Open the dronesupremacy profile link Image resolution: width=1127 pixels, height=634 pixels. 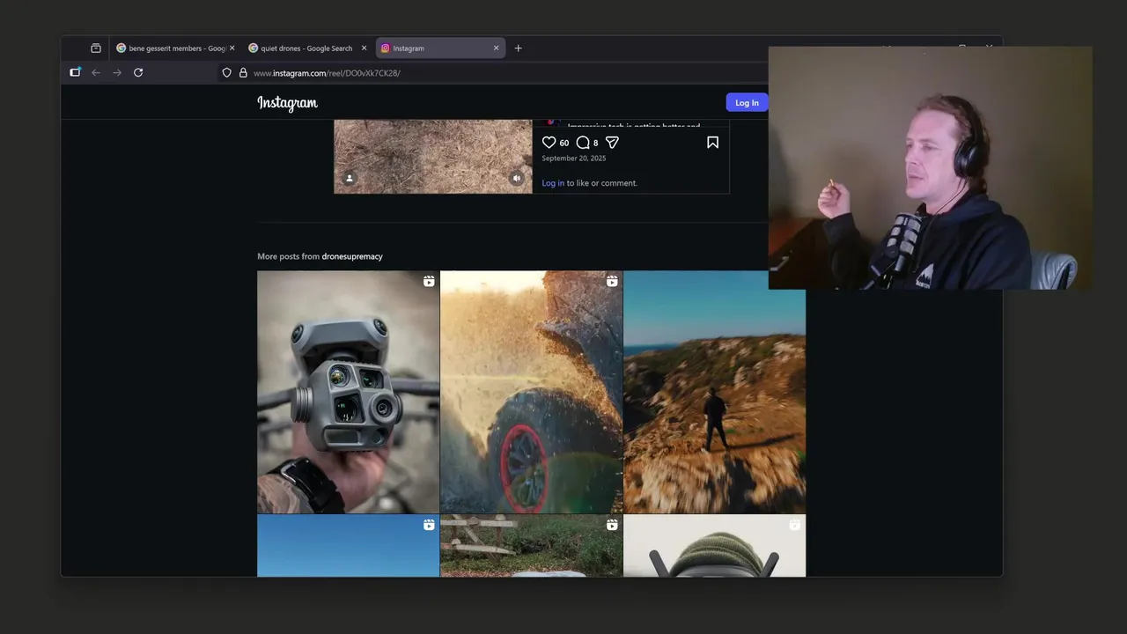click(352, 256)
